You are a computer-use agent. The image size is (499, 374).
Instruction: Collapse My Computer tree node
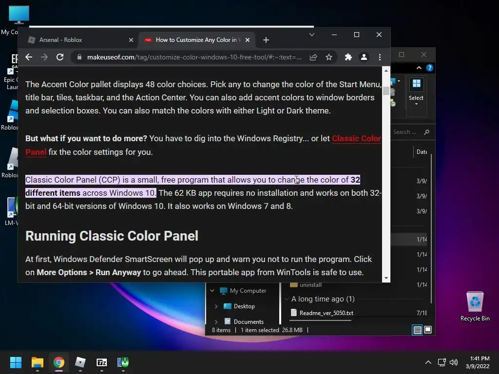[212, 291]
